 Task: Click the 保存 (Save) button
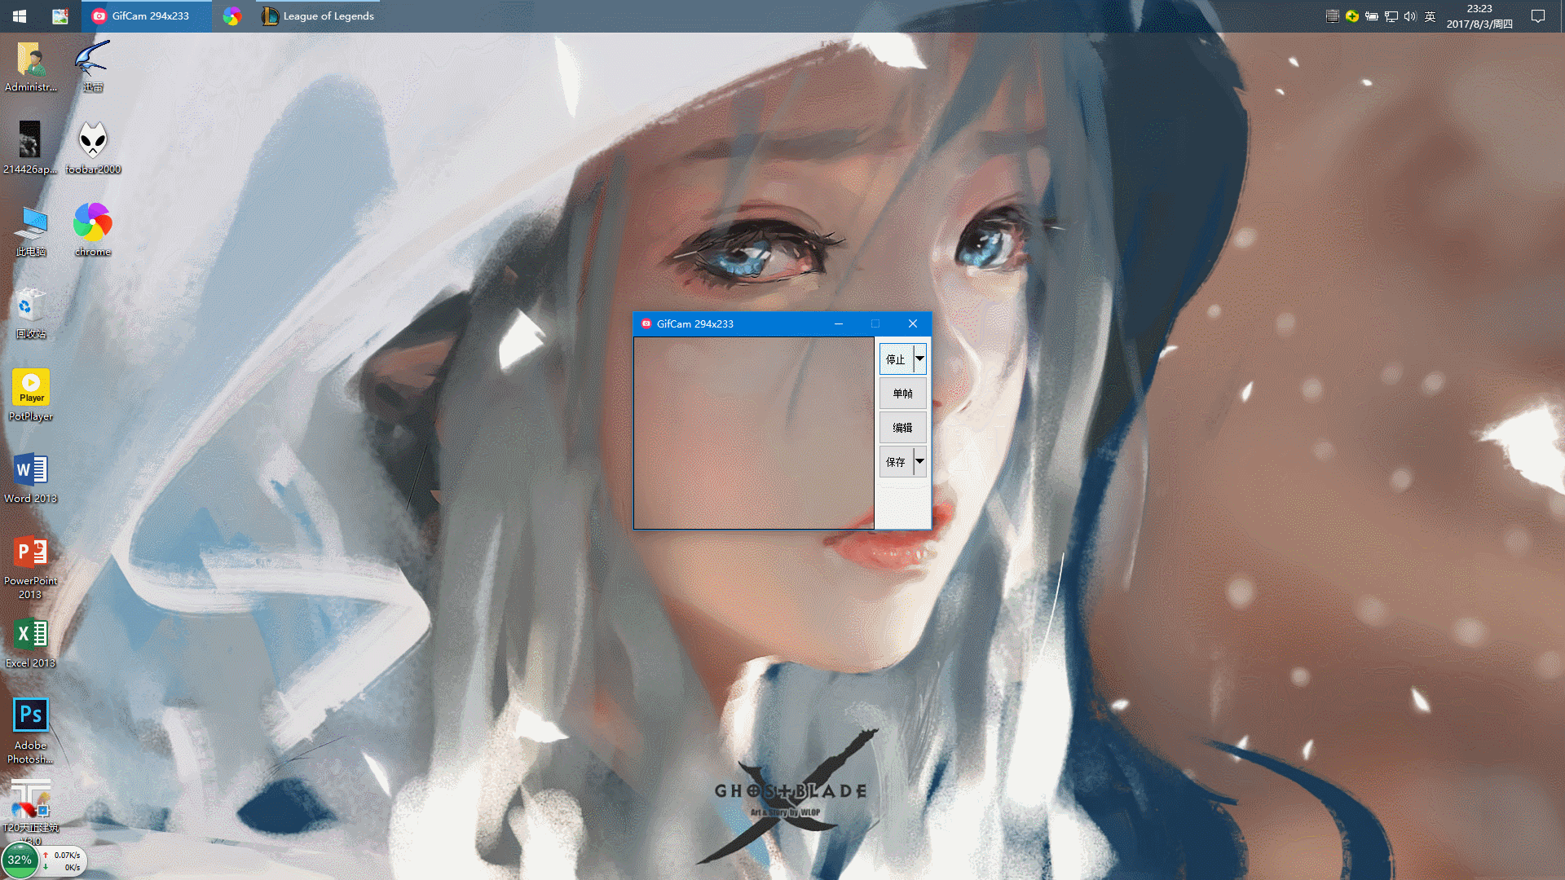895,462
